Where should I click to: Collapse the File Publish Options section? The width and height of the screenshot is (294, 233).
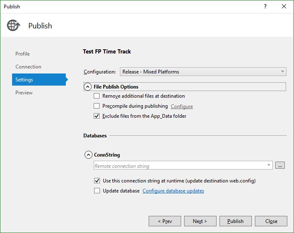click(x=87, y=87)
